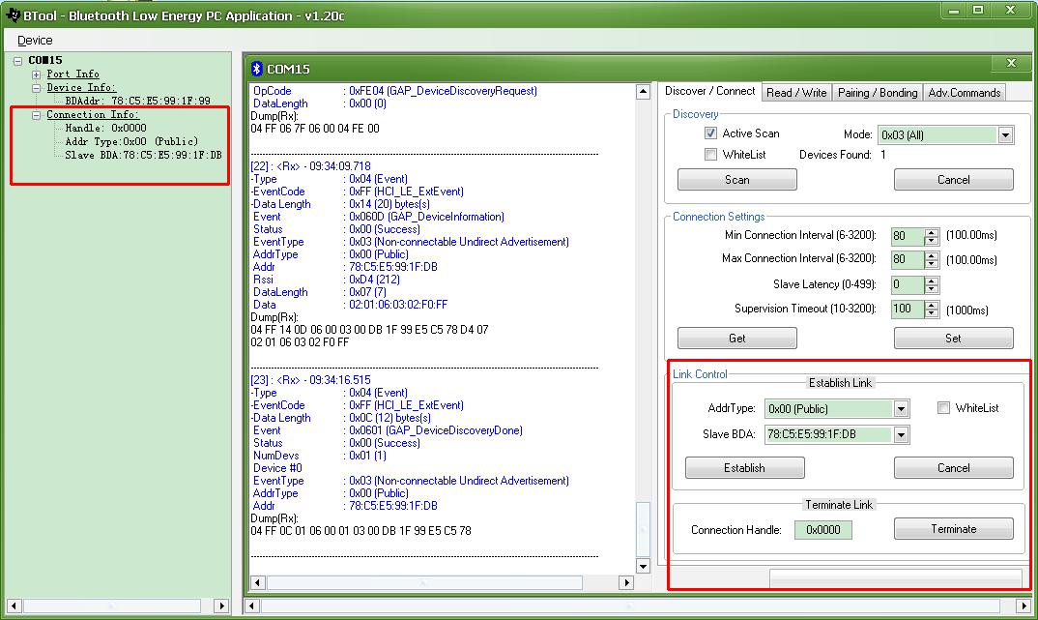The height and width of the screenshot is (620, 1038).
Task: Click the Link Control Cancel button
Action: [953, 467]
